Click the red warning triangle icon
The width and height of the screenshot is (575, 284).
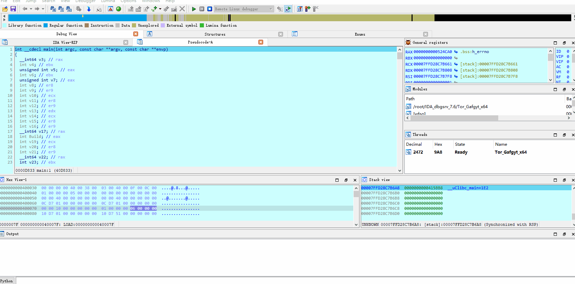point(110,9)
